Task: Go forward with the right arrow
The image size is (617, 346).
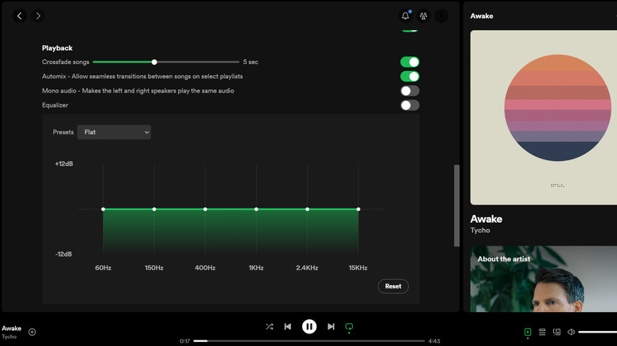Action: pos(38,16)
